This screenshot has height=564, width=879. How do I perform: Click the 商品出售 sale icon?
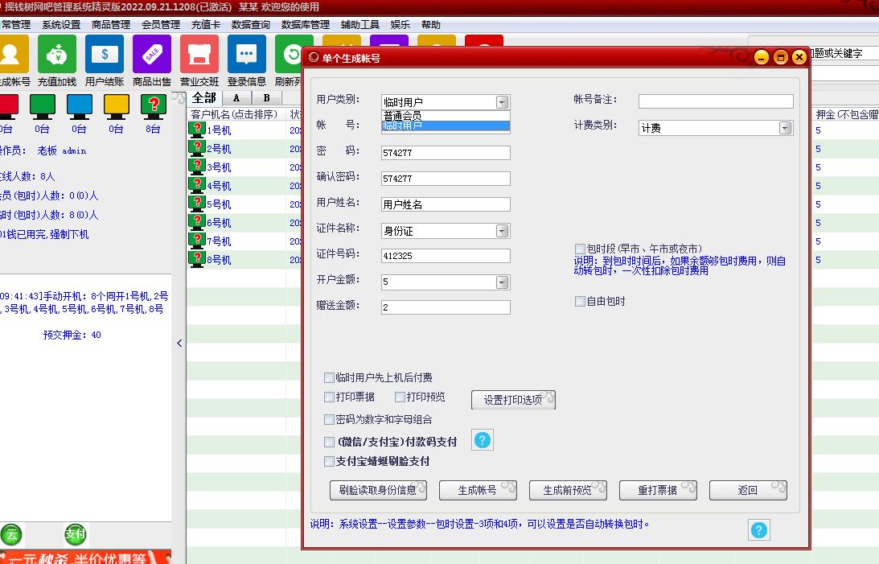tap(151, 54)
